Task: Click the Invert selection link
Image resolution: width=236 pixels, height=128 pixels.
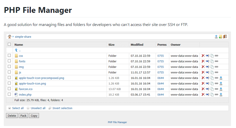Action: [x=62, y=108]
